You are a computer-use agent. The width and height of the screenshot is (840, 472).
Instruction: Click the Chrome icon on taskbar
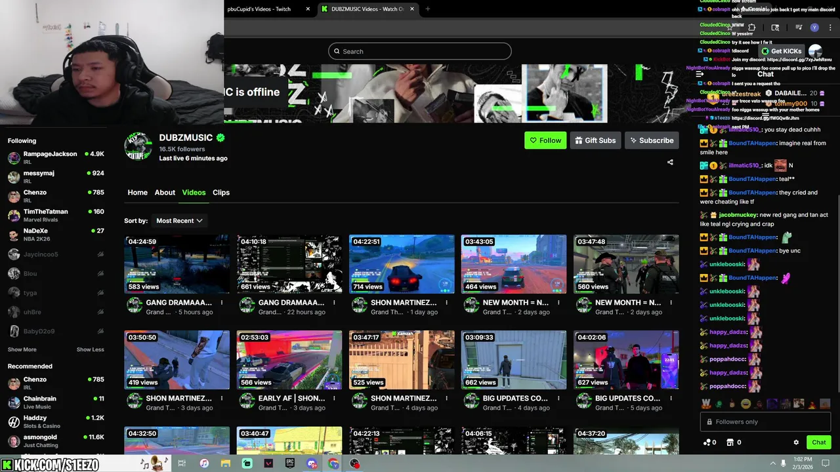(333, 463)
